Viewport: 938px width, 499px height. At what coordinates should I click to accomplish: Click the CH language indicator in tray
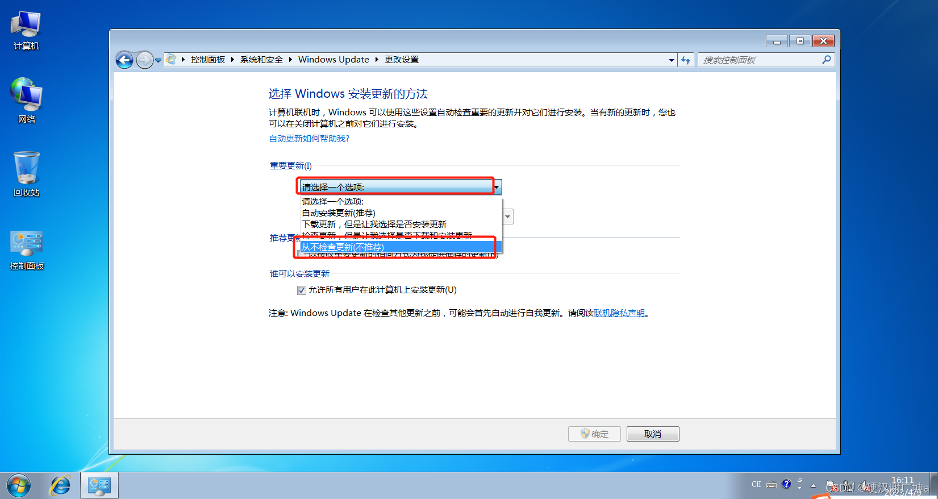click(x=756, y=485)
